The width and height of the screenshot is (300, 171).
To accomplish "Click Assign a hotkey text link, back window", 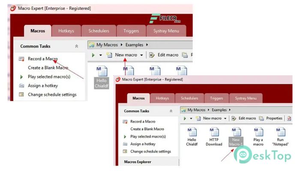I will 43,85.
